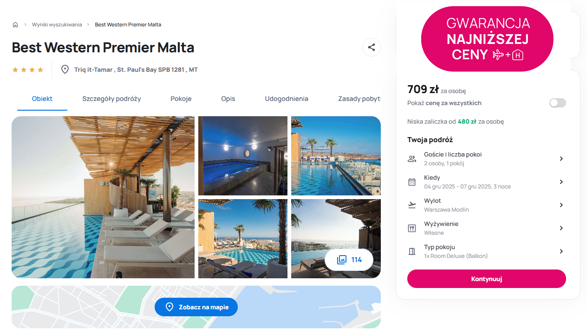Select the Szczegóły podróży tab
Image resolution: width=587 pixels, height=332 pixels.
tap(111, 99)
